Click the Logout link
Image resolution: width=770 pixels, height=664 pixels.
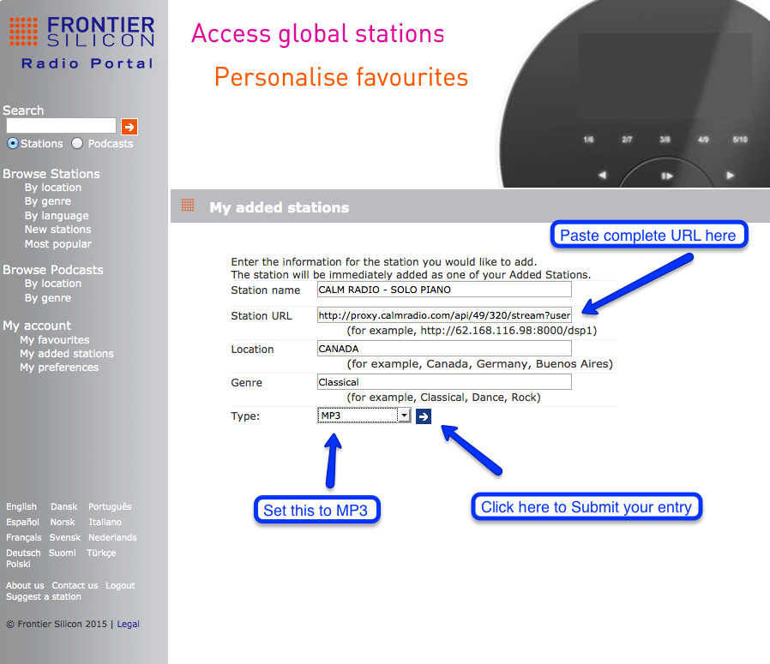120,586
